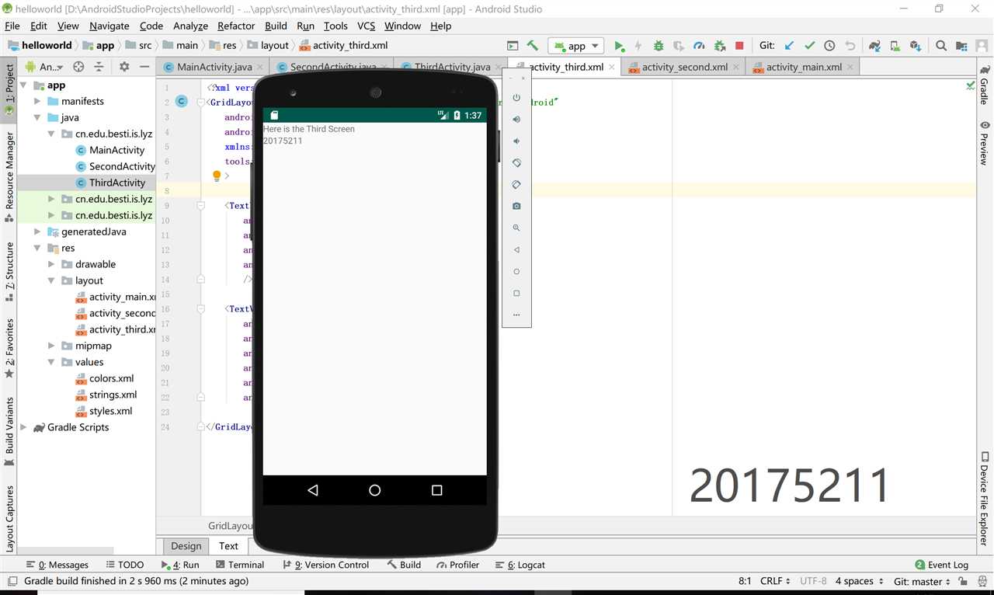
Task: Expand the mipmap folder node
Action: [51, 346]
